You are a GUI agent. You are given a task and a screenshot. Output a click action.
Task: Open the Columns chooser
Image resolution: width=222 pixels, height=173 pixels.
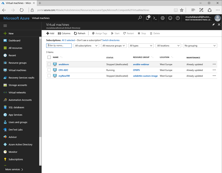coord(64,33)
